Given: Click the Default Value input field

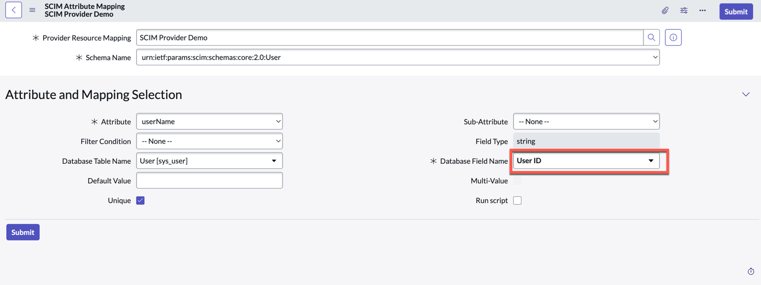Looking at the screenshot, I should [x=209, y=180].
